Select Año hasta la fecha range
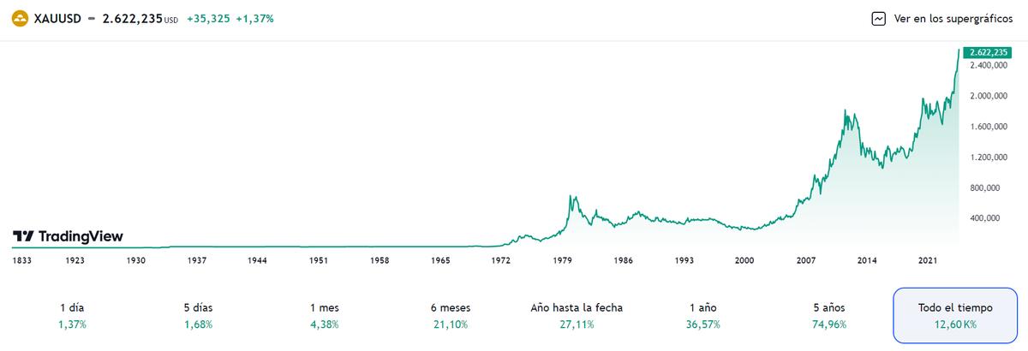Viewport: 1028px width, 351px height. pyautogui.click(x=577, y=315)
